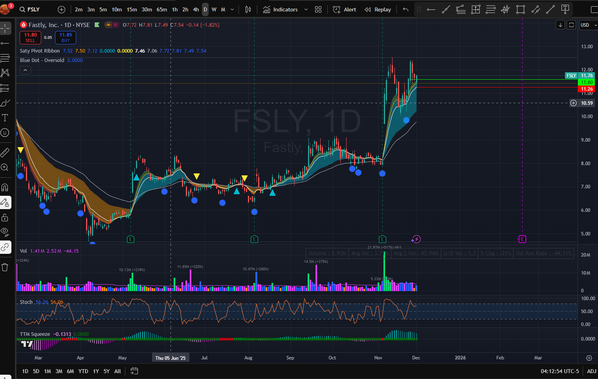598x379 pixels.
Task: Select the trend line tool in favorites bar
Action: [446, 9]
